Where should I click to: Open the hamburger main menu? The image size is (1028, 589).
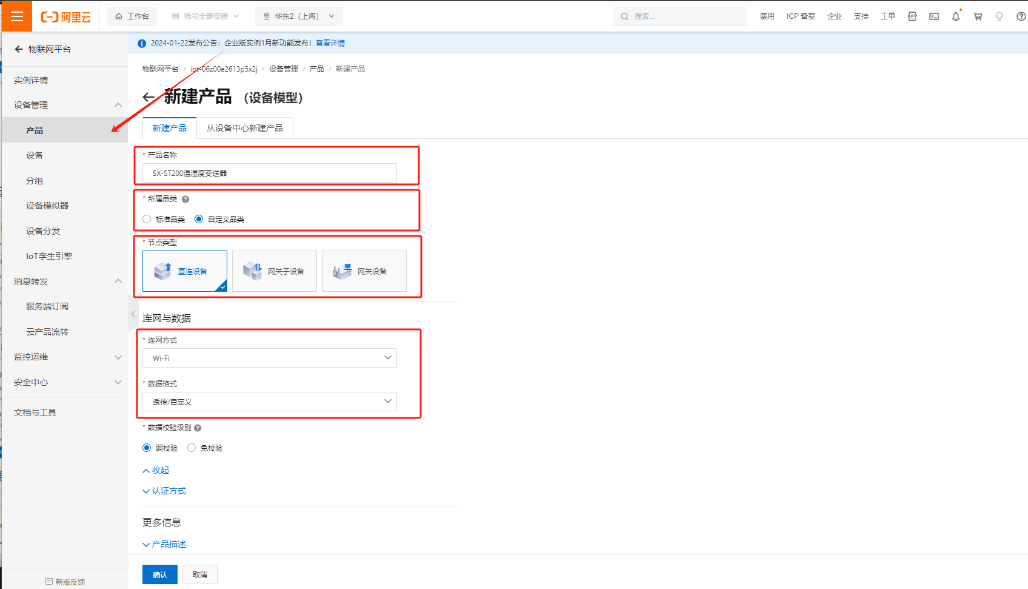16,16
